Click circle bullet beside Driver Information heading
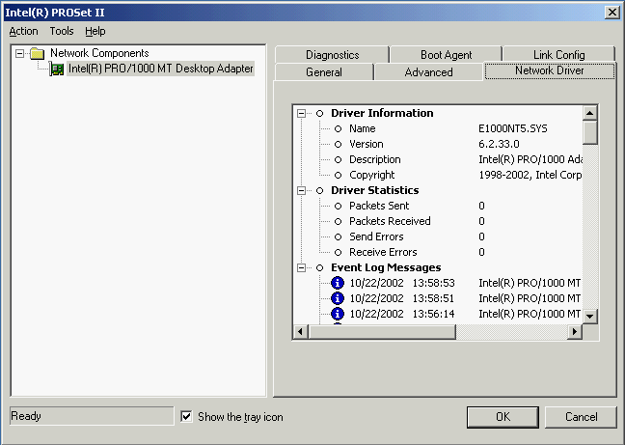The width and height of the screenshot is (625, 445). click(x=319, y=113)
